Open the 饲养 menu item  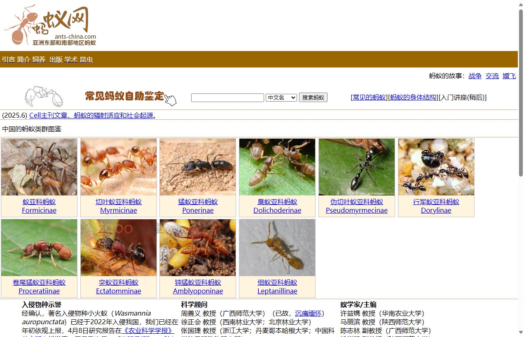pos(39,60)
